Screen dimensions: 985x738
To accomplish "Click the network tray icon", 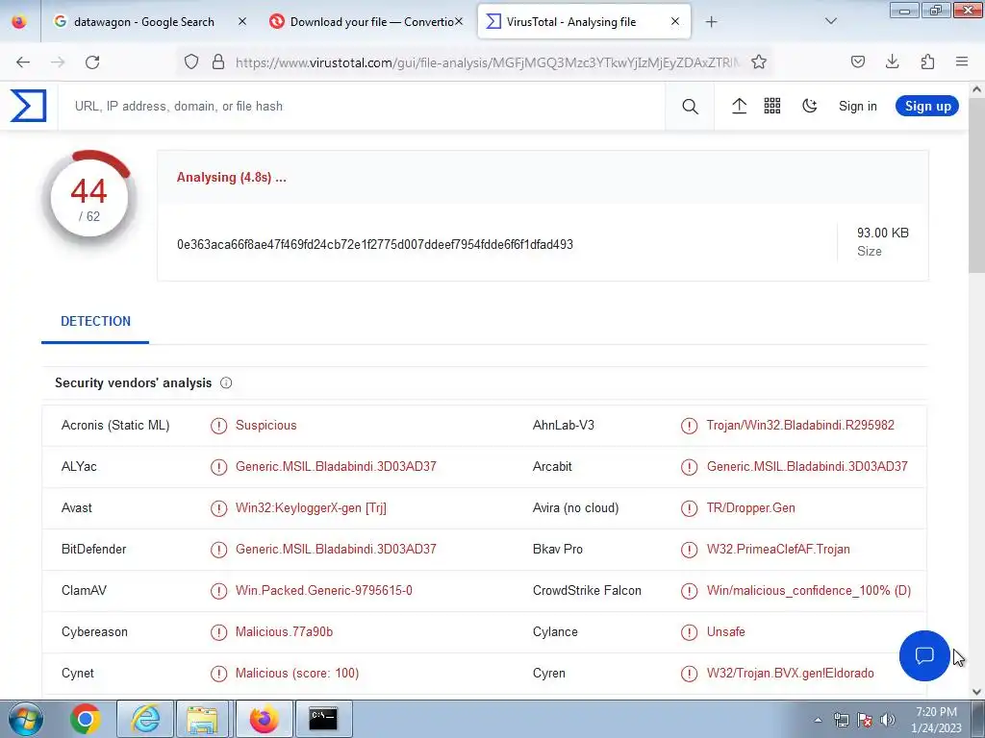I will click(x=841, y=720).
